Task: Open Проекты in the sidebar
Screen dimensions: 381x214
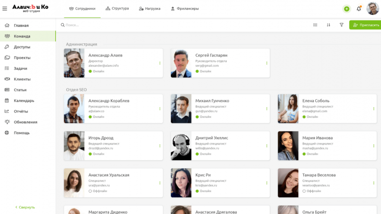Action: 22,58
